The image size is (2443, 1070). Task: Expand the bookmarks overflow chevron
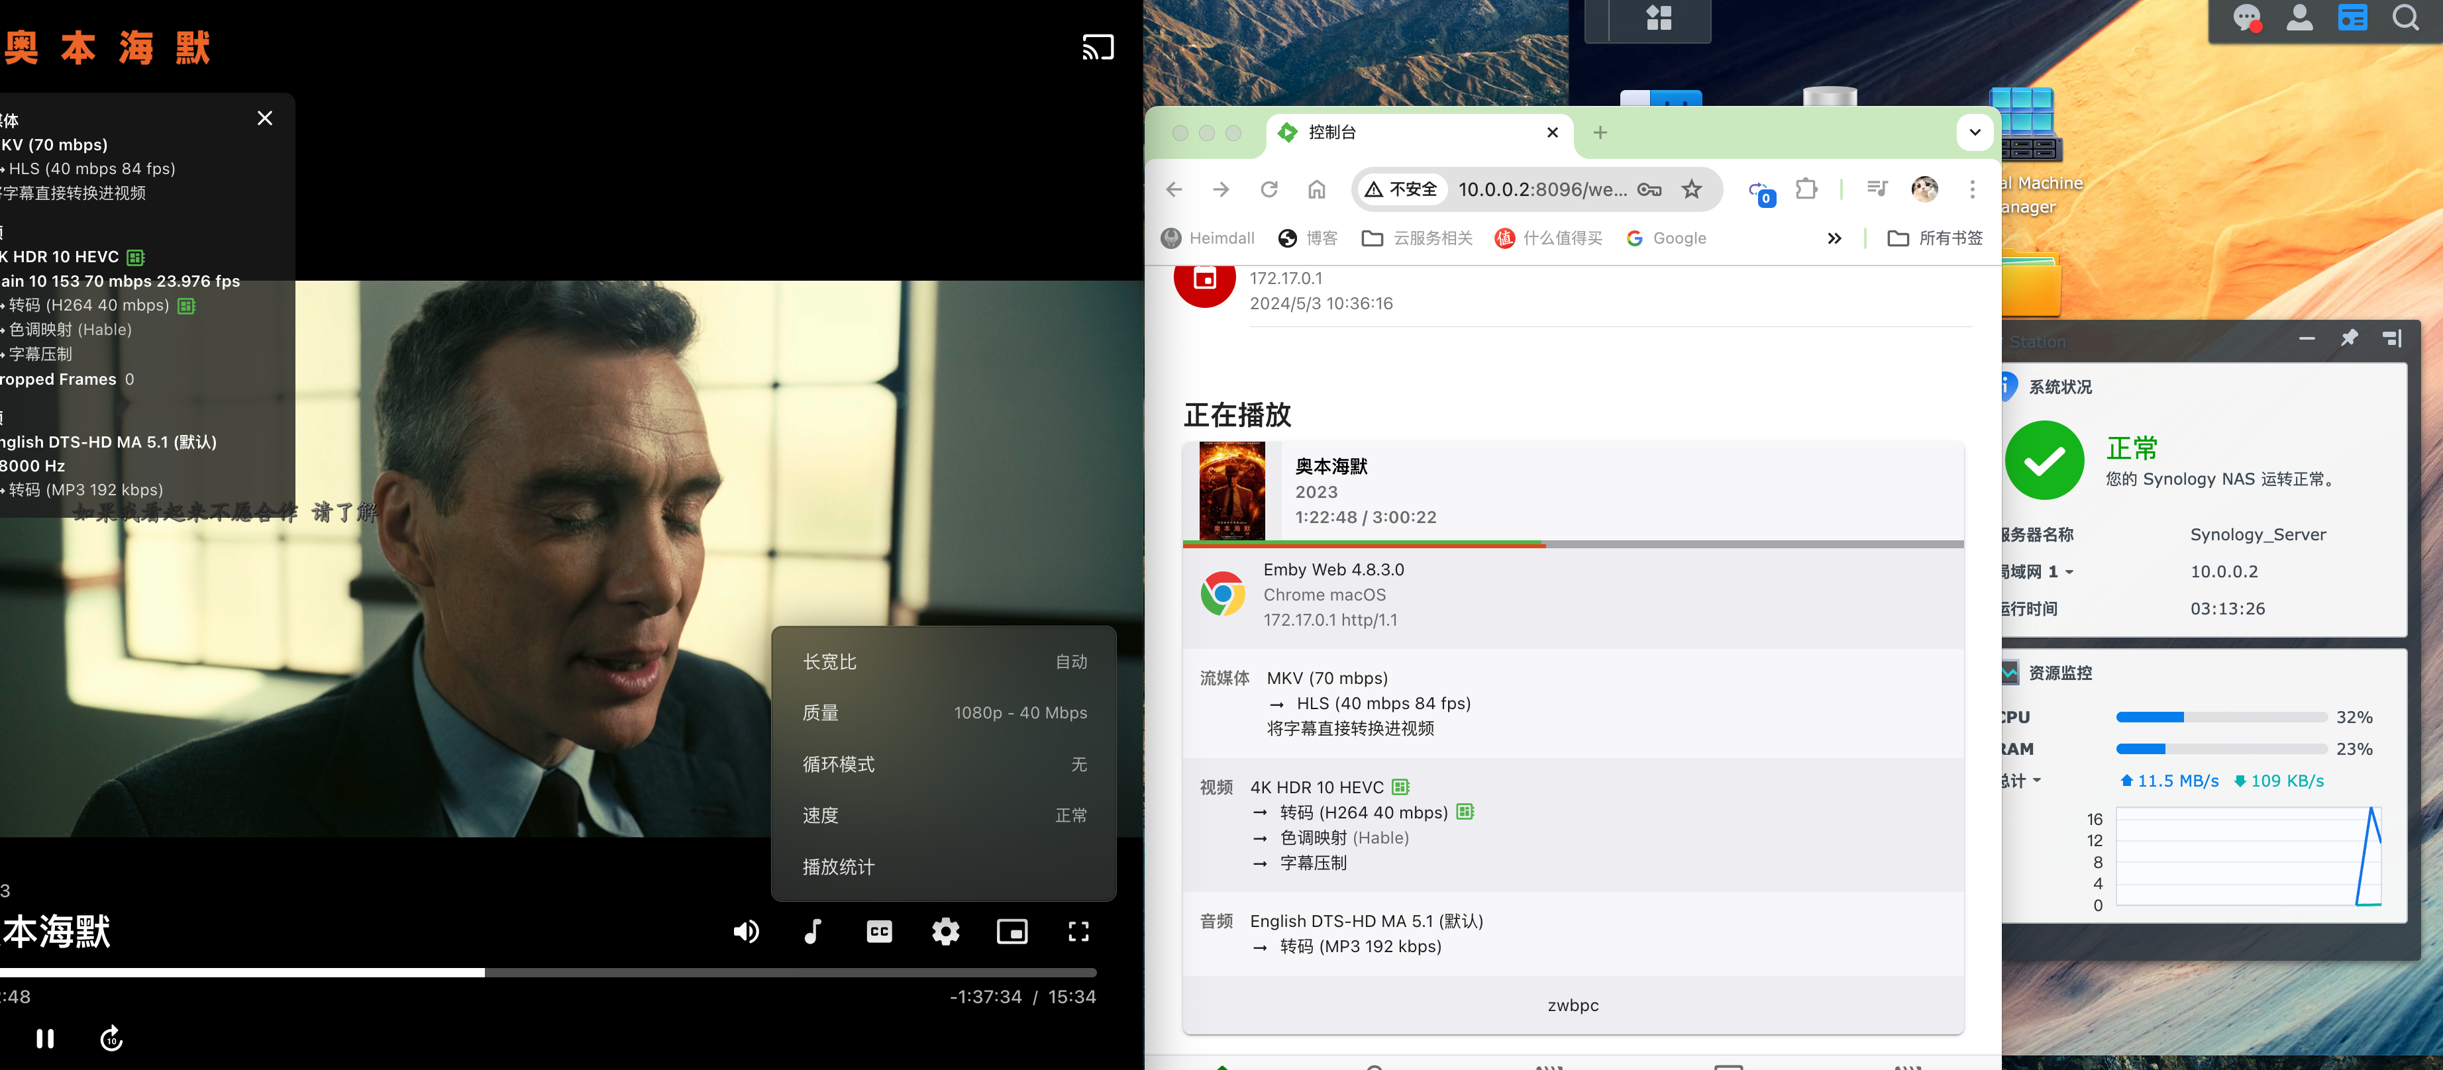pyautogui.click(x=1834, y=239)
